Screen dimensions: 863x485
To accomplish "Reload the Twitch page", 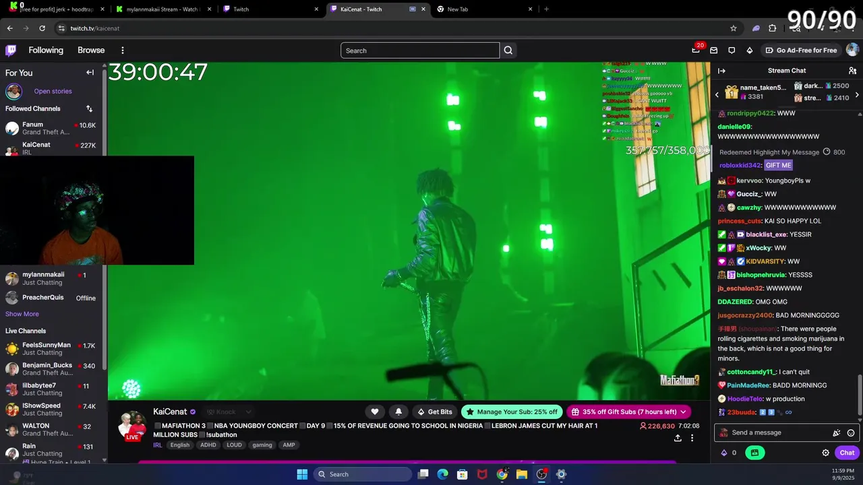I will pyautogui.click(x=42, y=28).
